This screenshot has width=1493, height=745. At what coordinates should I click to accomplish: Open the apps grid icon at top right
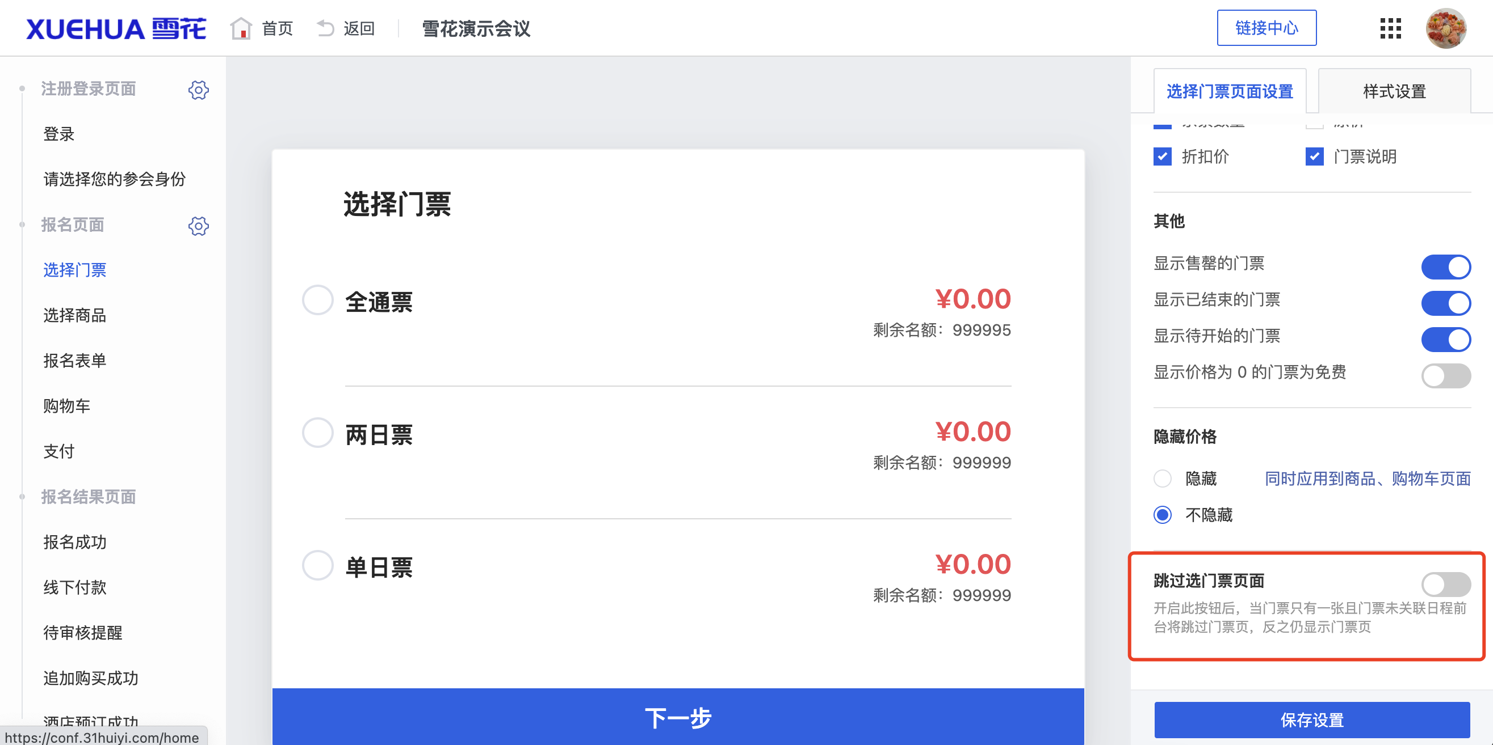coord(1390,27)
